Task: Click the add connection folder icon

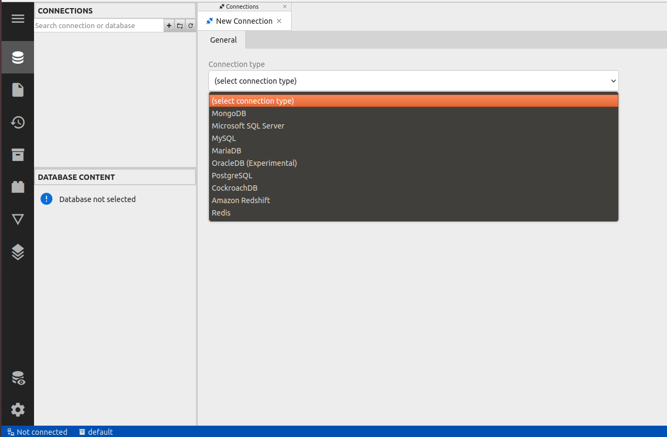Action: coord(180,26)
